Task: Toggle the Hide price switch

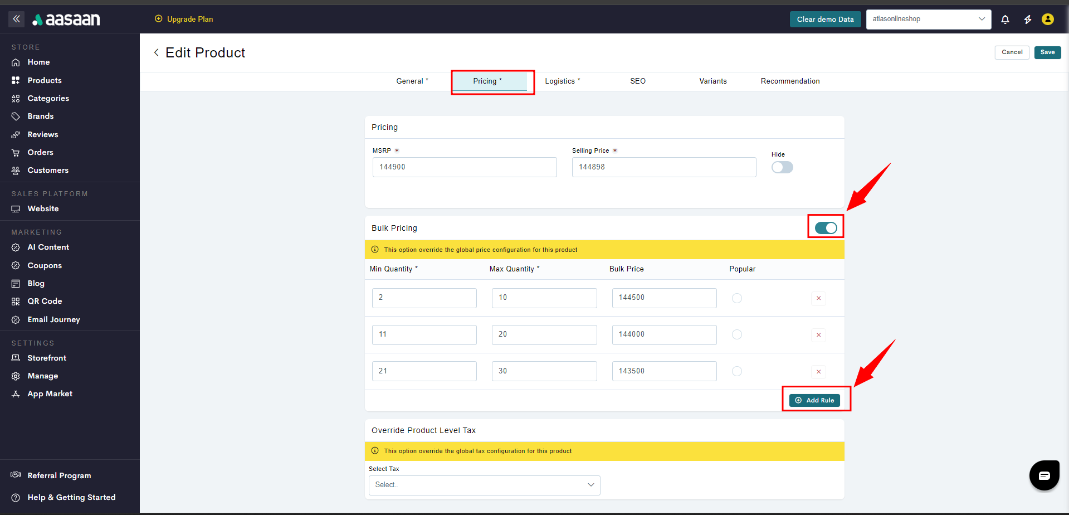Action: 782,167
